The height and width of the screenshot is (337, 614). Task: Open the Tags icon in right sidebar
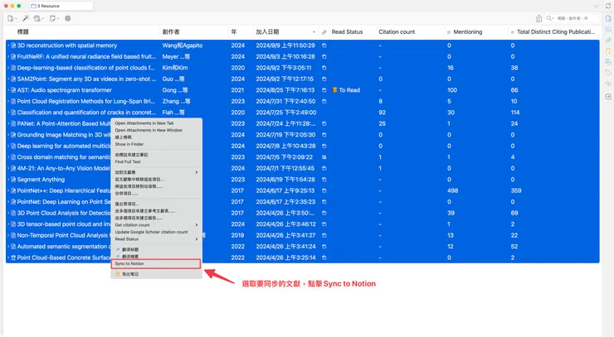pyautogui.click(x=608, y=73)
